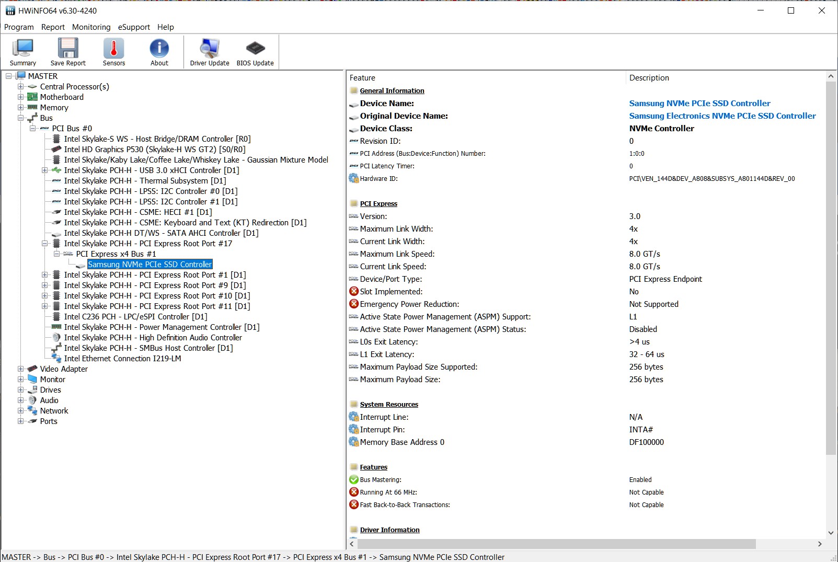The width and height of the screenshot is (838, 562).
Task: Click the Hardware ID value text
Action: point(712,179)
